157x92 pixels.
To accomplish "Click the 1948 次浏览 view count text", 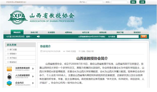I will click(71, 51).
